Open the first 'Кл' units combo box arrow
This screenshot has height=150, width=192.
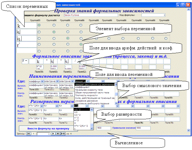coord(57,106)
